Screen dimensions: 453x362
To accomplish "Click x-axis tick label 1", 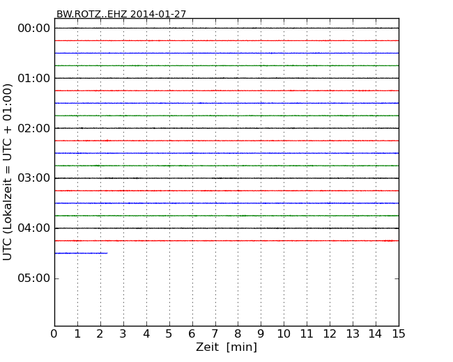I will [77, 333].
